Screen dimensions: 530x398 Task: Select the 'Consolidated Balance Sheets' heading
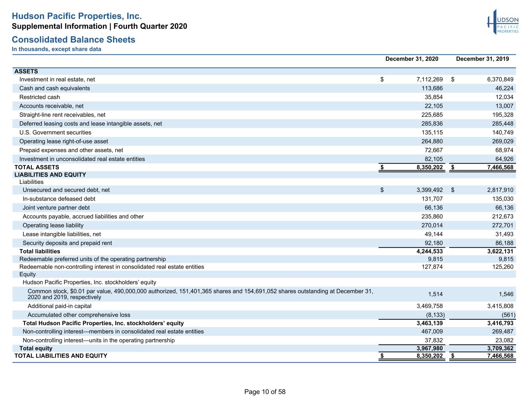73,40
